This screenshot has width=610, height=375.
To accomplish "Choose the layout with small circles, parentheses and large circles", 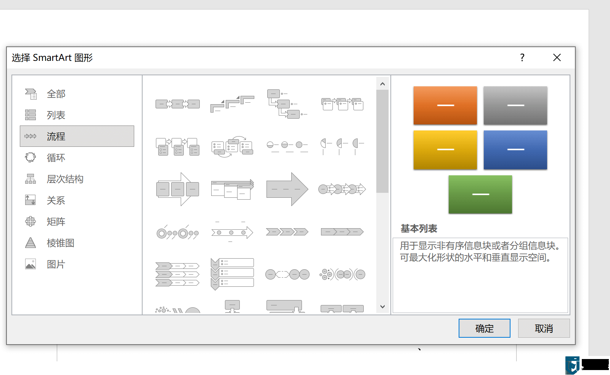I will pos(342,274).
